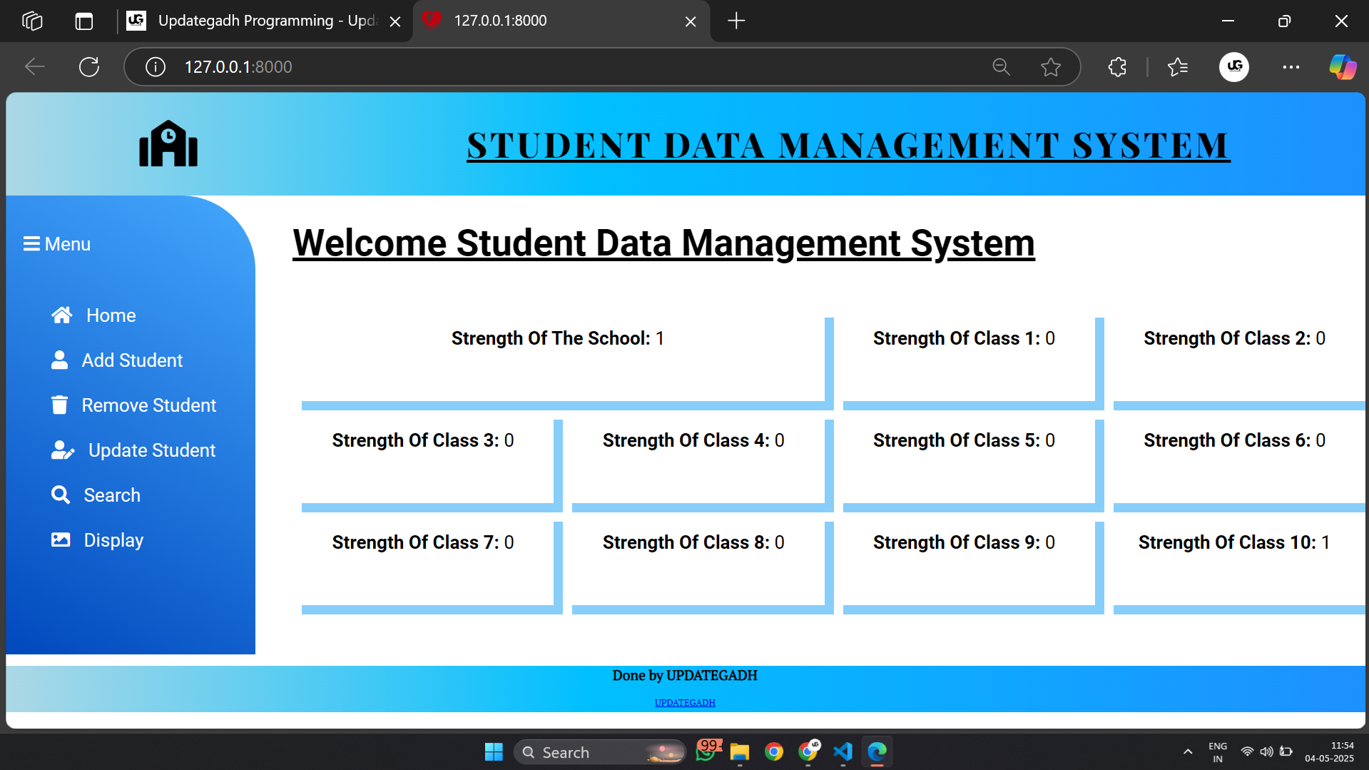
Task: Open Display via its picture icon
Action: point(60,539)
